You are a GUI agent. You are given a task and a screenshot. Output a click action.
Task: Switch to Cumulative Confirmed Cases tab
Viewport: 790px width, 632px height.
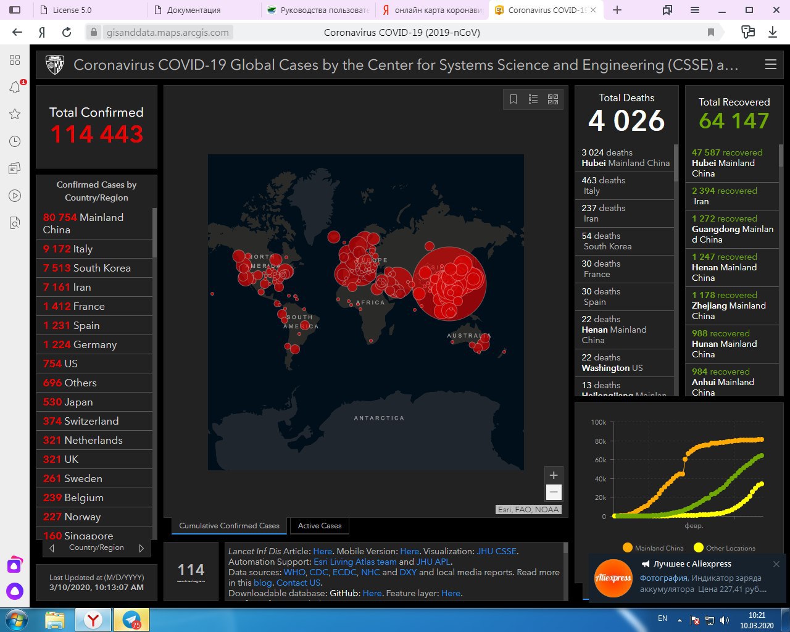point(229,526)
